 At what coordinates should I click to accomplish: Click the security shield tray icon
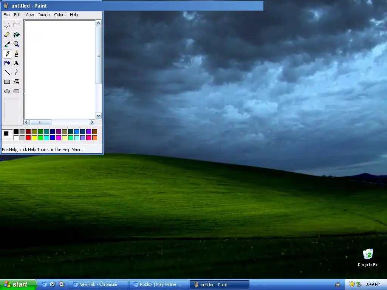[352, 284]
